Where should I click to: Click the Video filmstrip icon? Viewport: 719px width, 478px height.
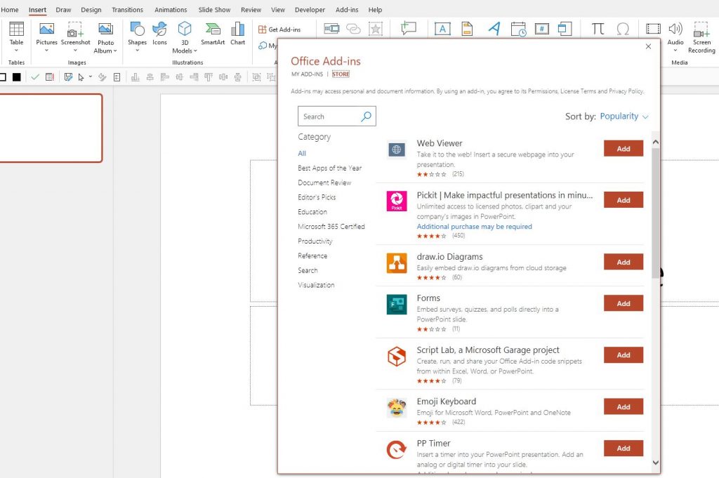(653, 29)
